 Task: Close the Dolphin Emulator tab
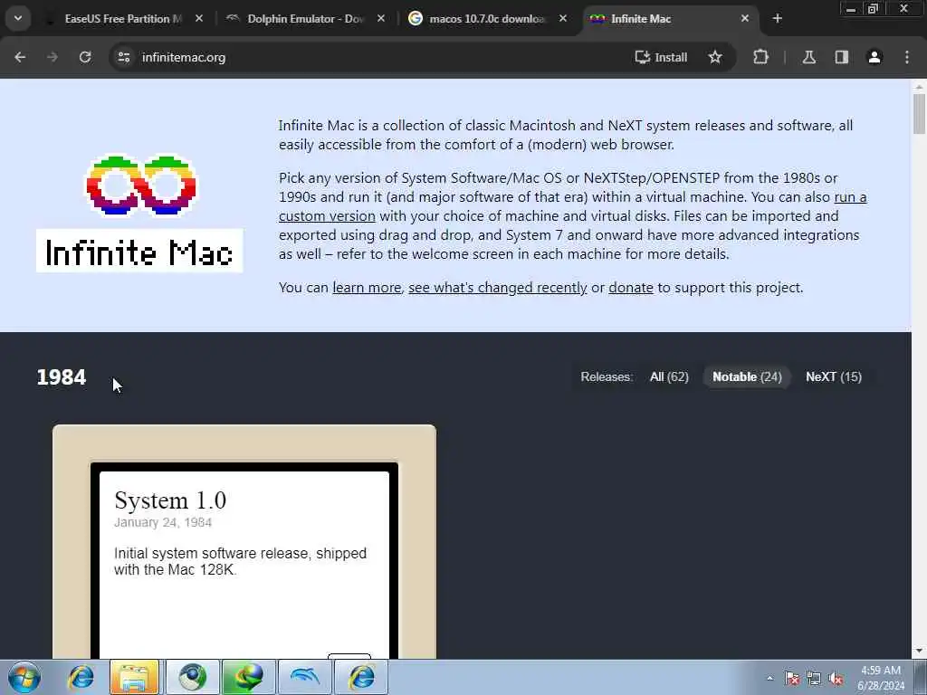click(x=381, y=19)
